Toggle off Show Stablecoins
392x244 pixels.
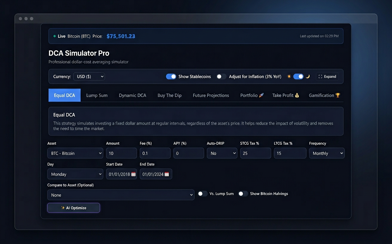pos(171,76)
